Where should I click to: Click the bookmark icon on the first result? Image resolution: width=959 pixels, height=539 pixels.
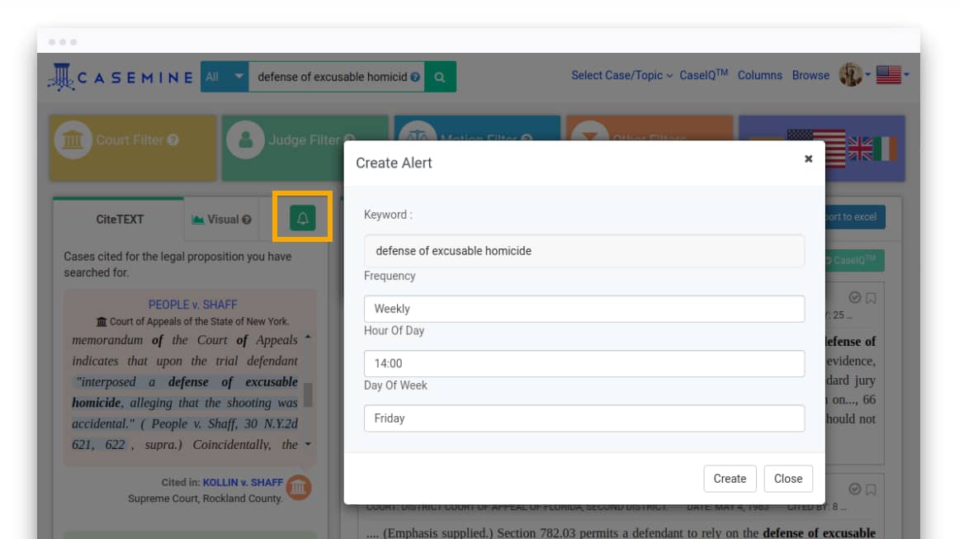tap(871, 298)
